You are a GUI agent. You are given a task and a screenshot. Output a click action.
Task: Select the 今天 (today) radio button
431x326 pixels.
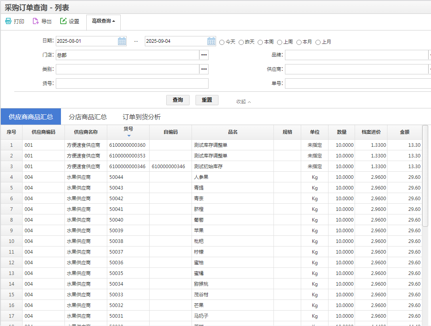click(222, 42)
